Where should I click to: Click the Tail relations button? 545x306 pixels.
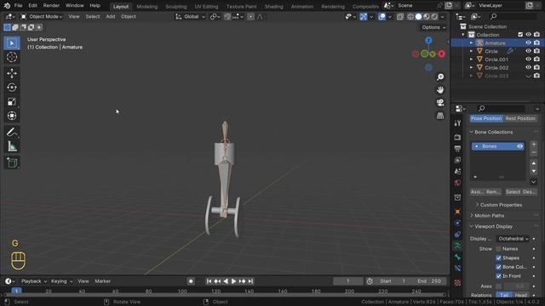(504, 295)
